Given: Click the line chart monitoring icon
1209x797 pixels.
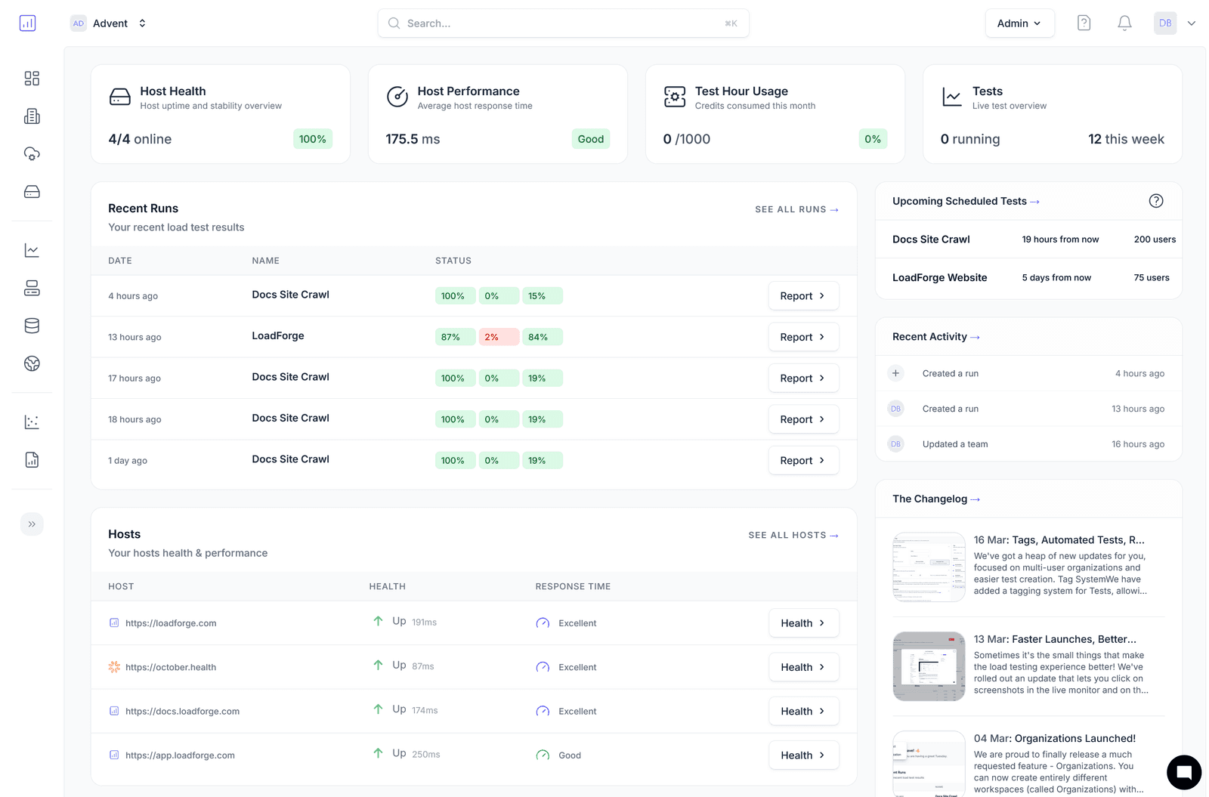Looking at the screenshot, I should (32, 249).
